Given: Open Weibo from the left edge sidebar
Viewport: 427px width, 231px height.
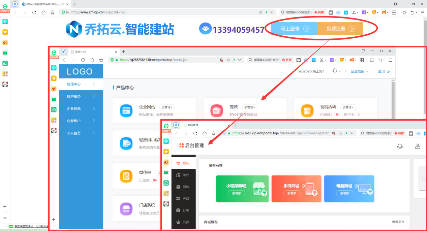Looking at the screenshot, I should pos(5,43).
